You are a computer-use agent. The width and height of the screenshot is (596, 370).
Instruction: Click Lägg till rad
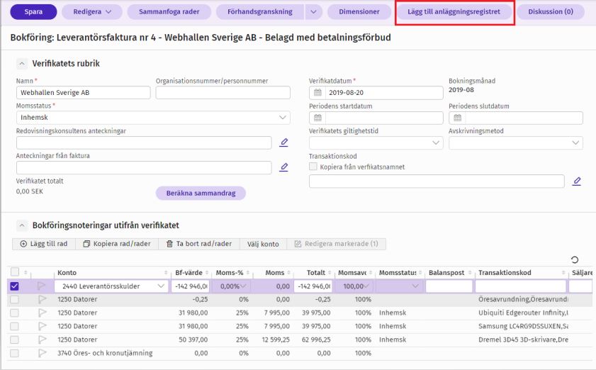(x=44, y=244)
